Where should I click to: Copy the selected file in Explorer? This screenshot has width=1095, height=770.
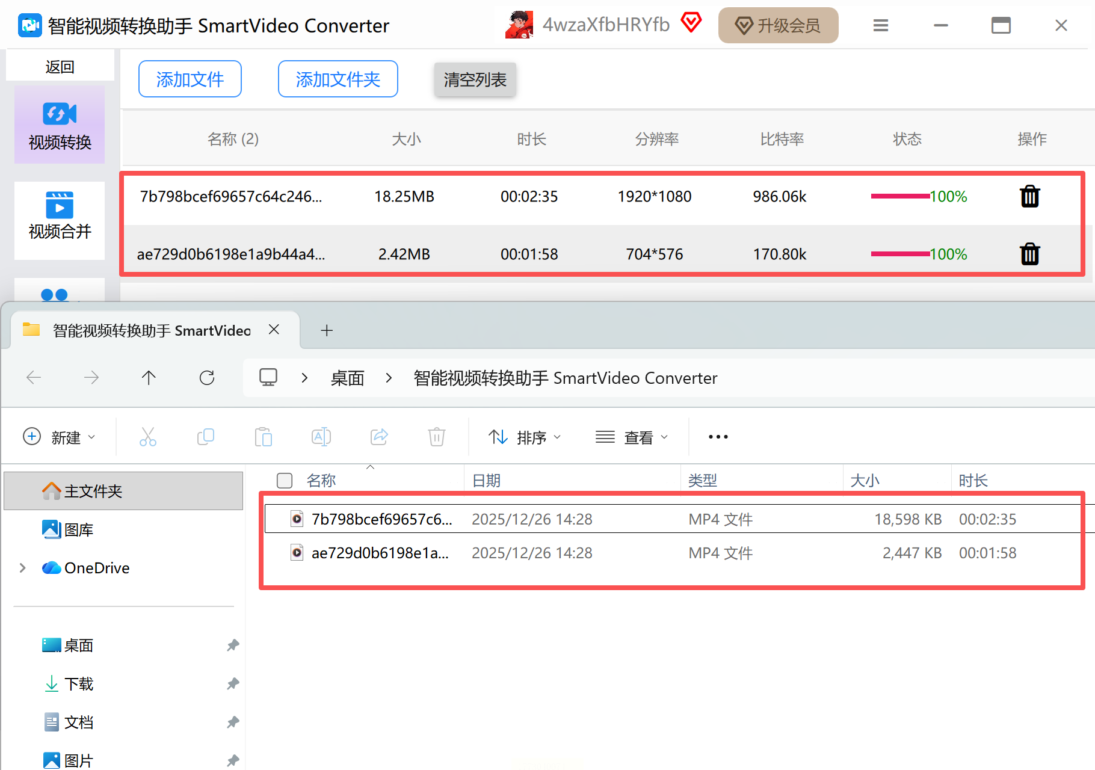click(206, 437)
